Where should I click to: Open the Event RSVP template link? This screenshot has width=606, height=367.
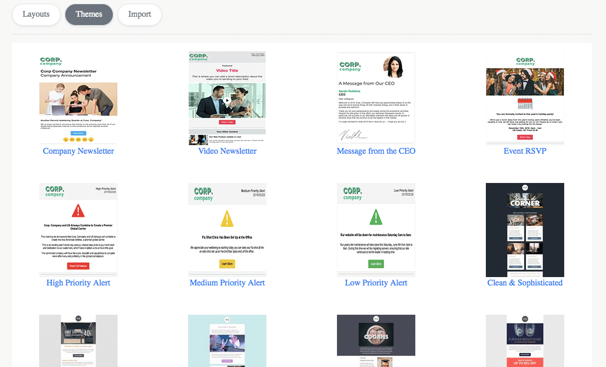pos(525,151)
